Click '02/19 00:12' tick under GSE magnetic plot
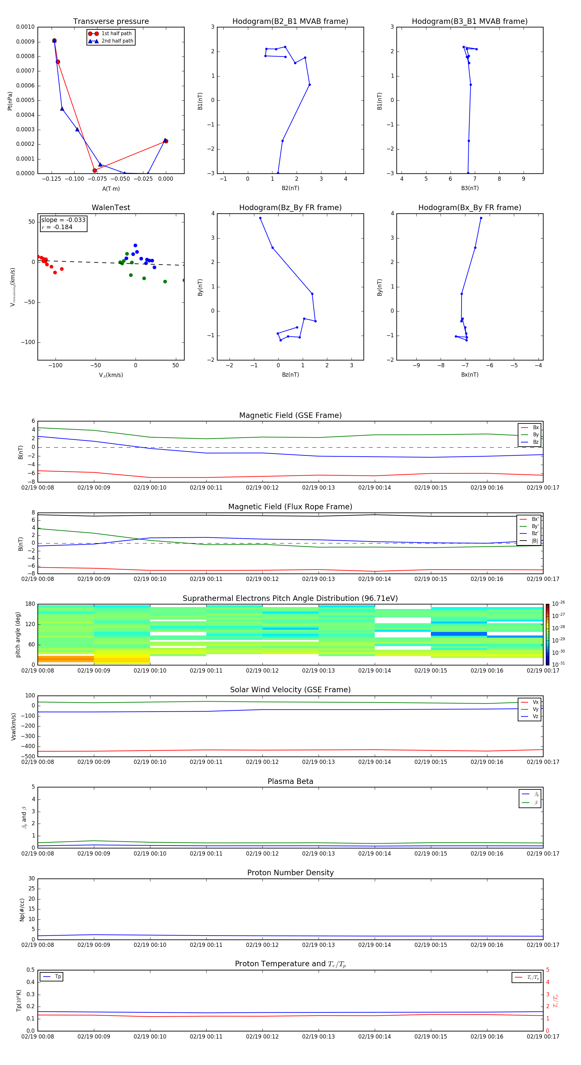Viewport: 581px width, 1065px height. click(262, 488)
